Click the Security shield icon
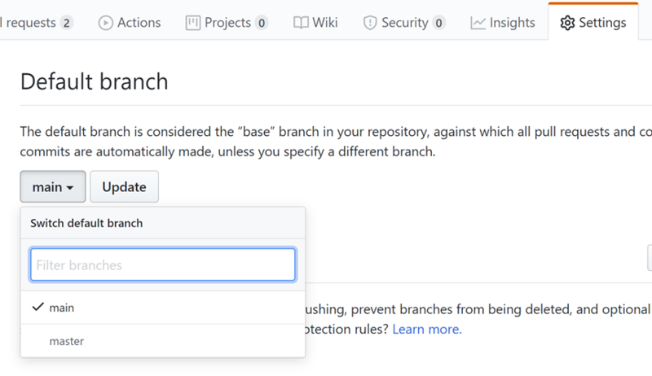Screen dimensions: 652x376 pos(370,23)
